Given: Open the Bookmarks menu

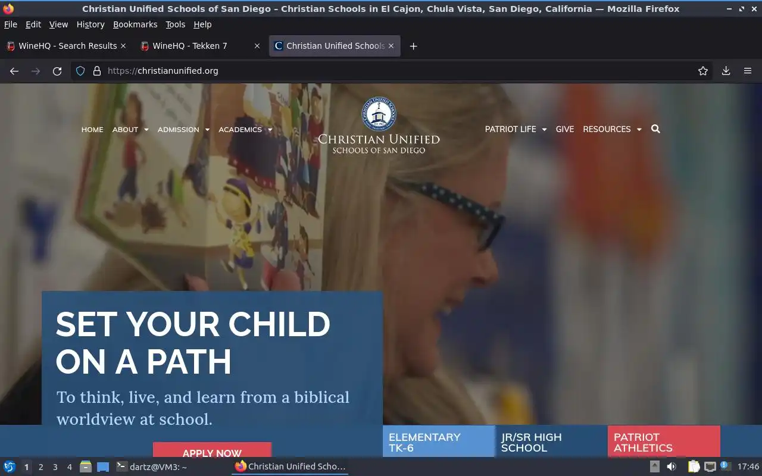Looking at the screenshot, I should [x=135, y=24].
